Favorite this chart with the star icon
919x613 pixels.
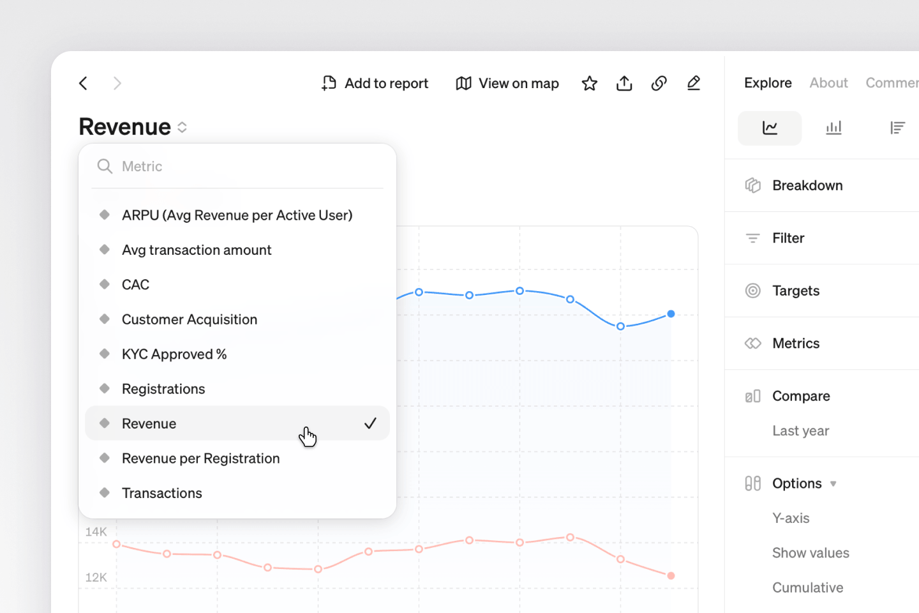590,83
